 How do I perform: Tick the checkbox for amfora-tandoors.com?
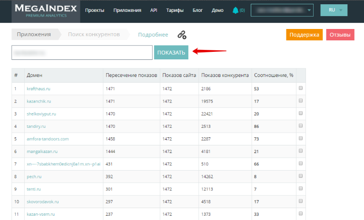(301, 138)
